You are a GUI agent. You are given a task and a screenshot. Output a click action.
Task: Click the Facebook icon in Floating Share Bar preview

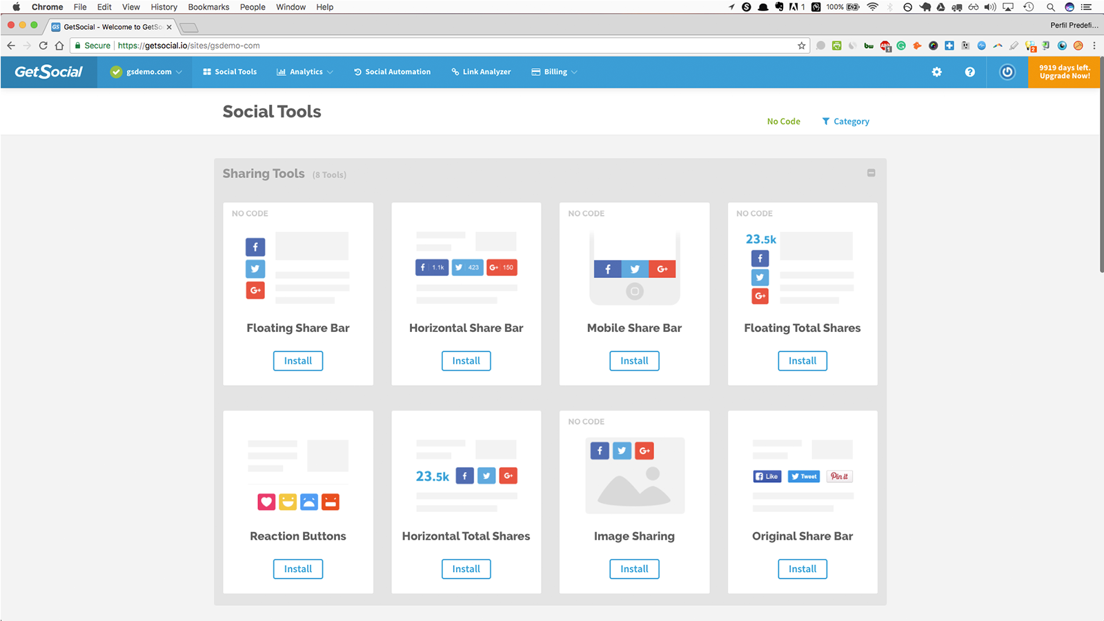[x=255, y=247]
